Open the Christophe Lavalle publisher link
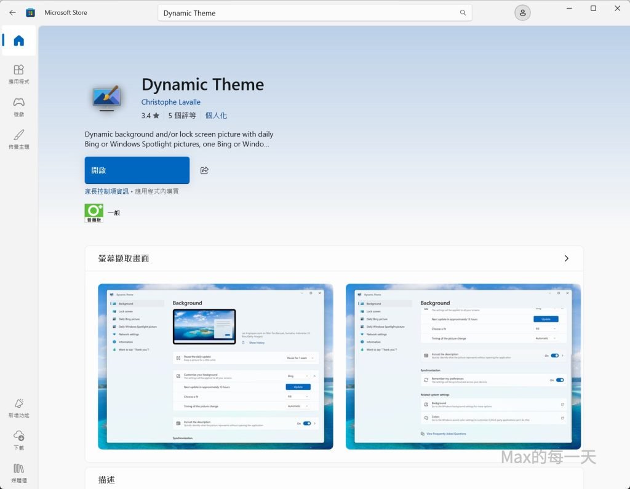 coord(170,102)
